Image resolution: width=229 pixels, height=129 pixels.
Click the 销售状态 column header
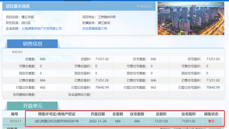[211, 114]
